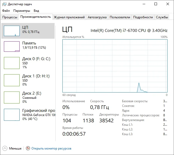Switch to the Журнал приложений tab
174x155 pixels.
pos(69,17)
